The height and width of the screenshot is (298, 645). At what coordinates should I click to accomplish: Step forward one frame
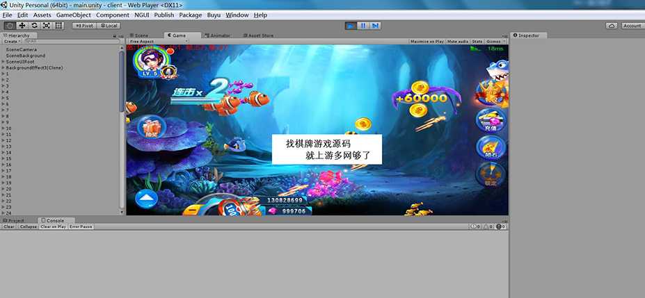point(375,26)
